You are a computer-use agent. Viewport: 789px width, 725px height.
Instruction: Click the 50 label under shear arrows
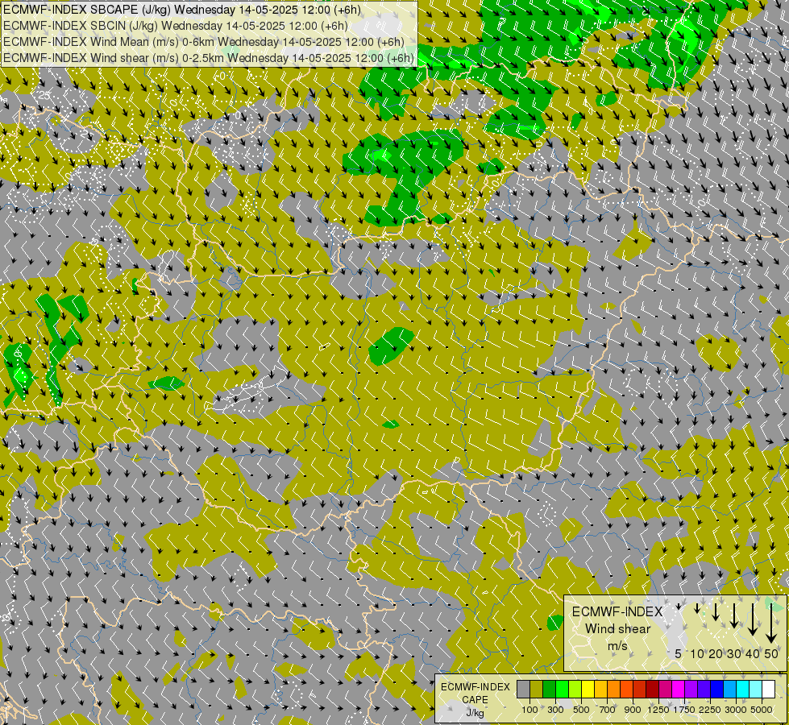tap(771, 653)
